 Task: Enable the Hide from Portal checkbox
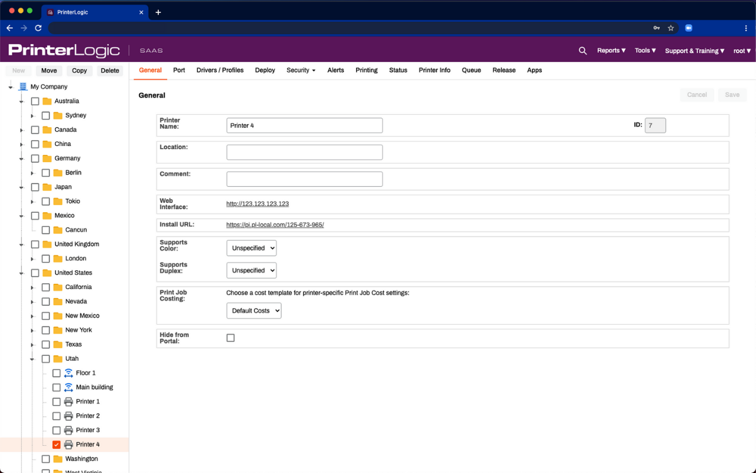[x=230, y=338]
